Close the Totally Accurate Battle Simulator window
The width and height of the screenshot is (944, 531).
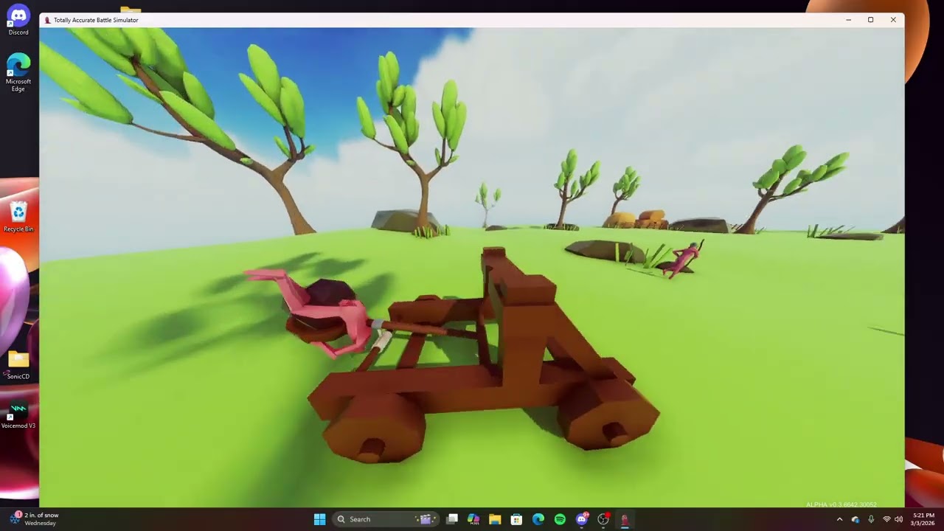893,20
